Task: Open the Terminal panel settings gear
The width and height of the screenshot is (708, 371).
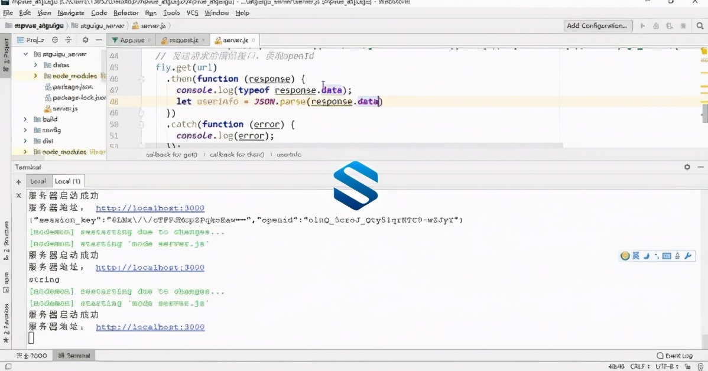Action: [687, 167]
